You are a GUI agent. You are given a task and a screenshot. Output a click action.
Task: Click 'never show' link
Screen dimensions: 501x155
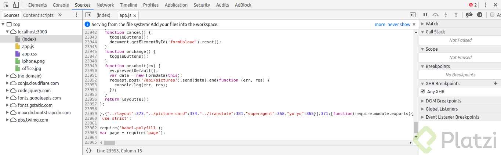tap(399, 25)
